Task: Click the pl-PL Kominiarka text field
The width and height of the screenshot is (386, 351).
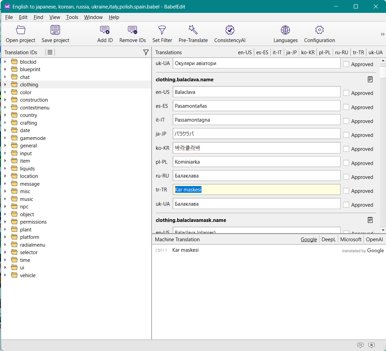Action: pos(256,162)
